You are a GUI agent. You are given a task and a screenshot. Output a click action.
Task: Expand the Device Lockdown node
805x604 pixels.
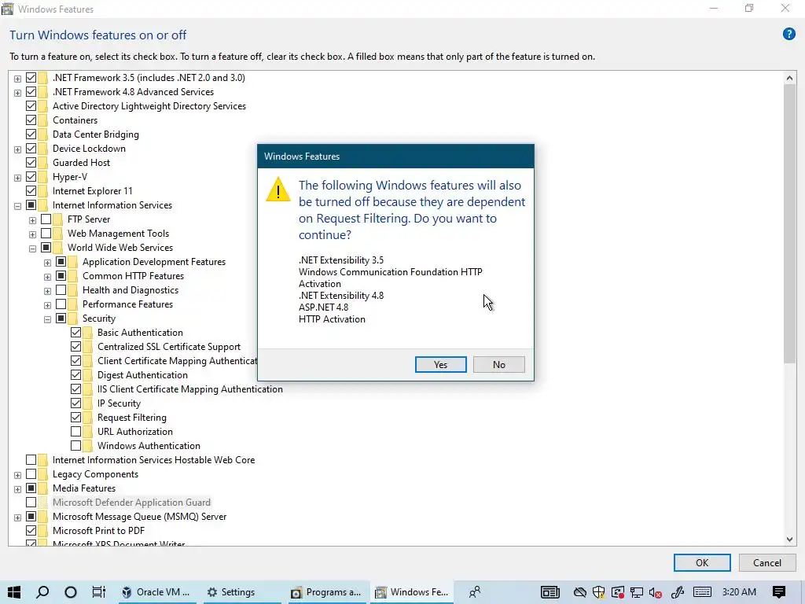point(17,149)
